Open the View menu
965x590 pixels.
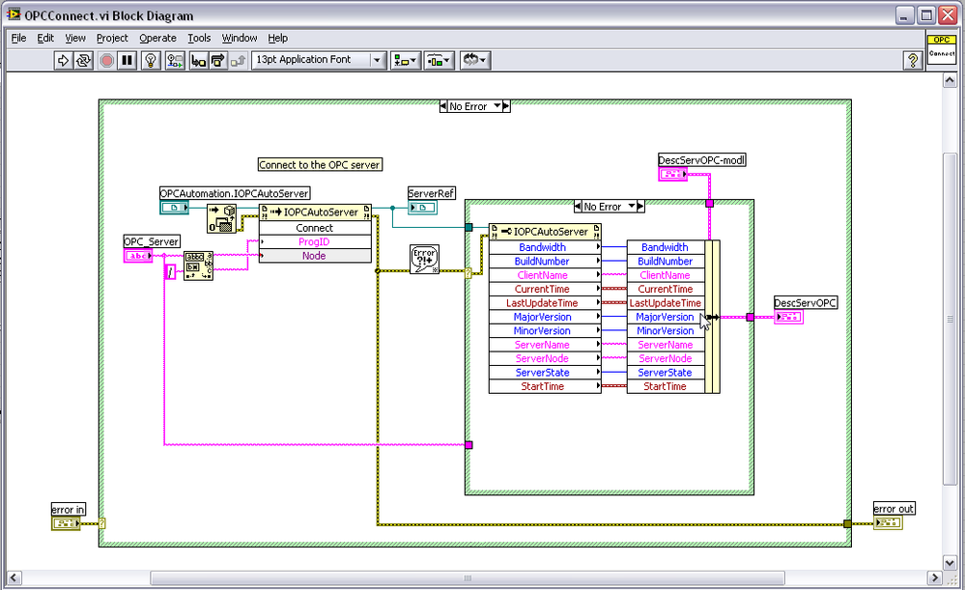click(x=75, y=39)
